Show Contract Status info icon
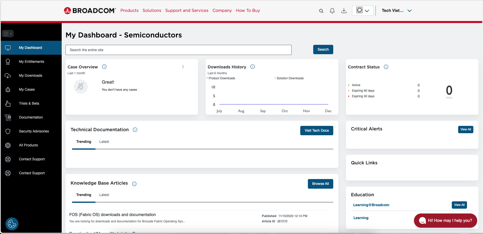The width and height of the screenshot is (483, 234). tap(386, 67)
